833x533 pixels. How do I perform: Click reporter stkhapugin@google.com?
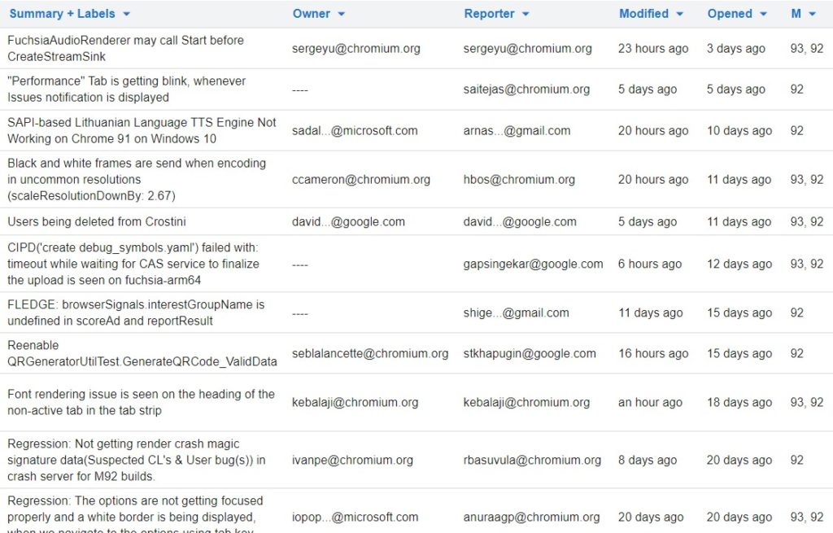[x=530, y=353]
